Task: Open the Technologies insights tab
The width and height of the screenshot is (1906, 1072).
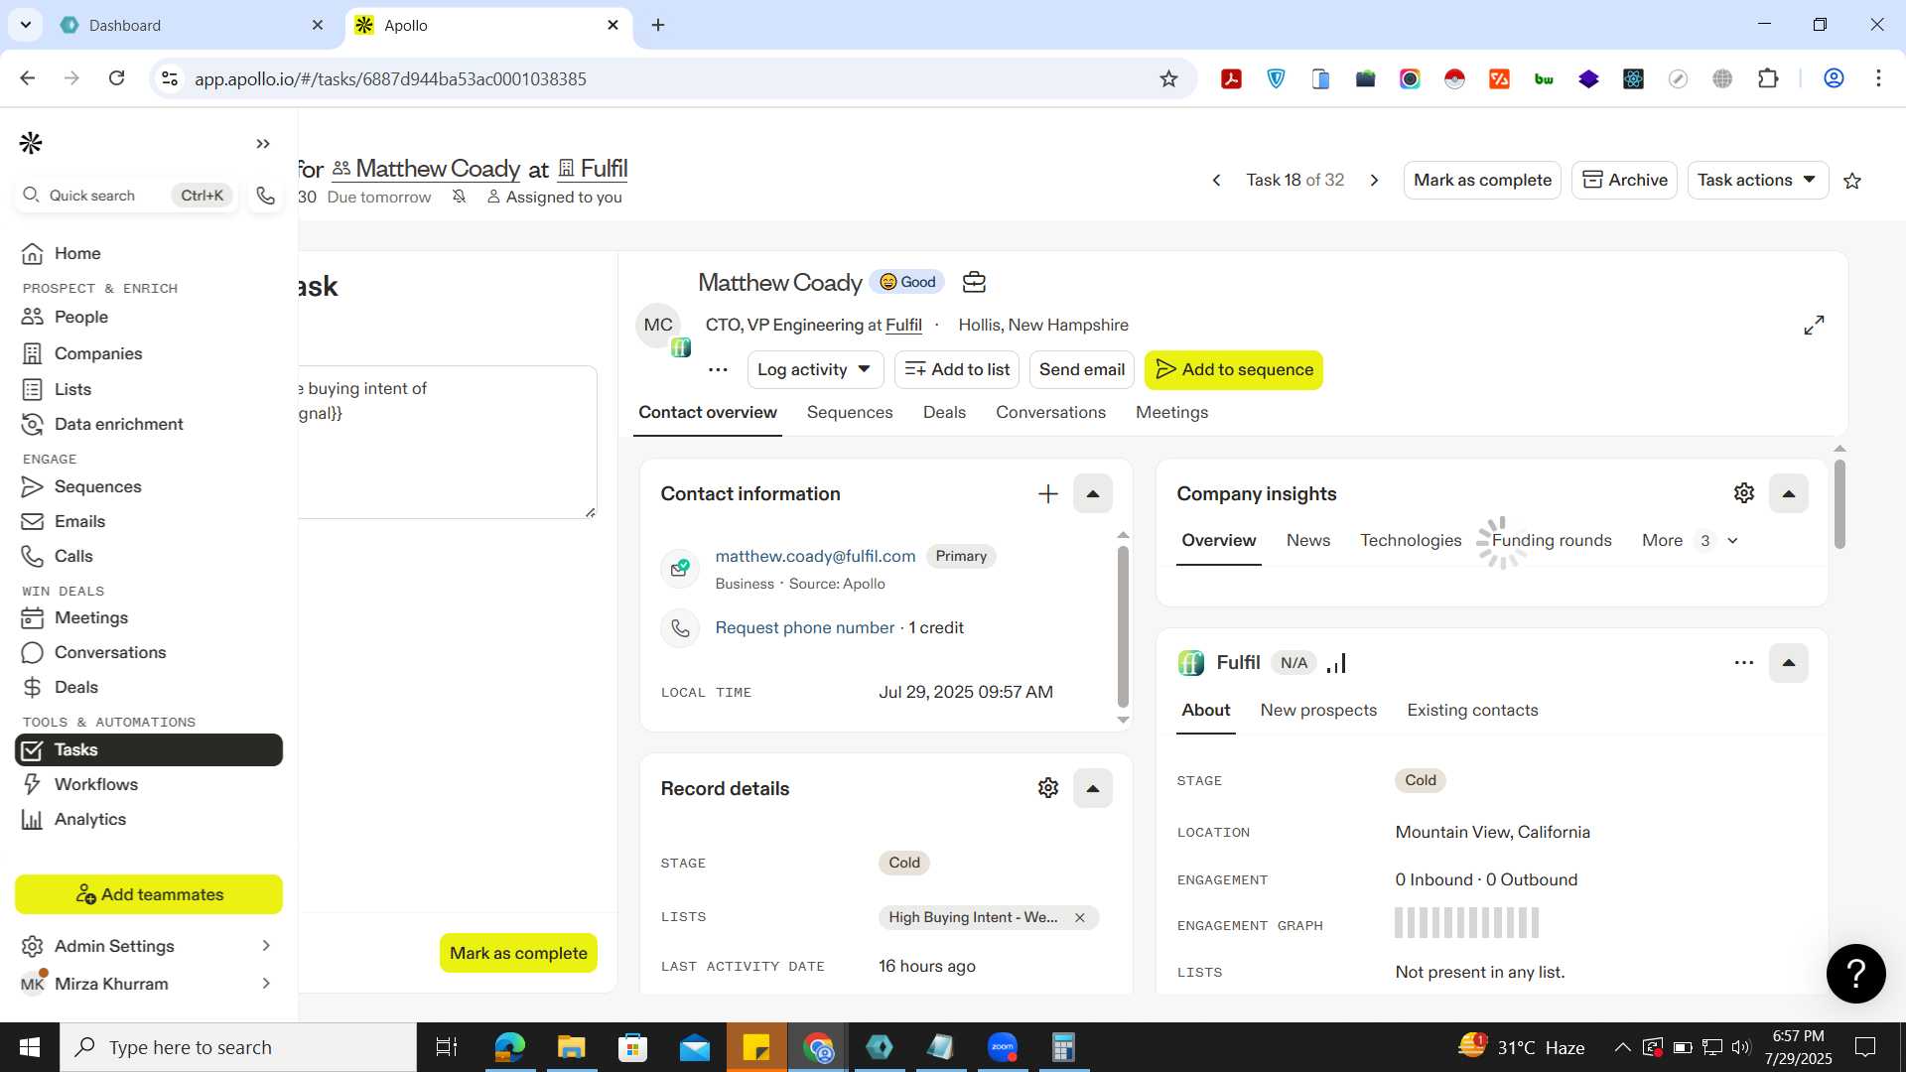Action: 1411,541
